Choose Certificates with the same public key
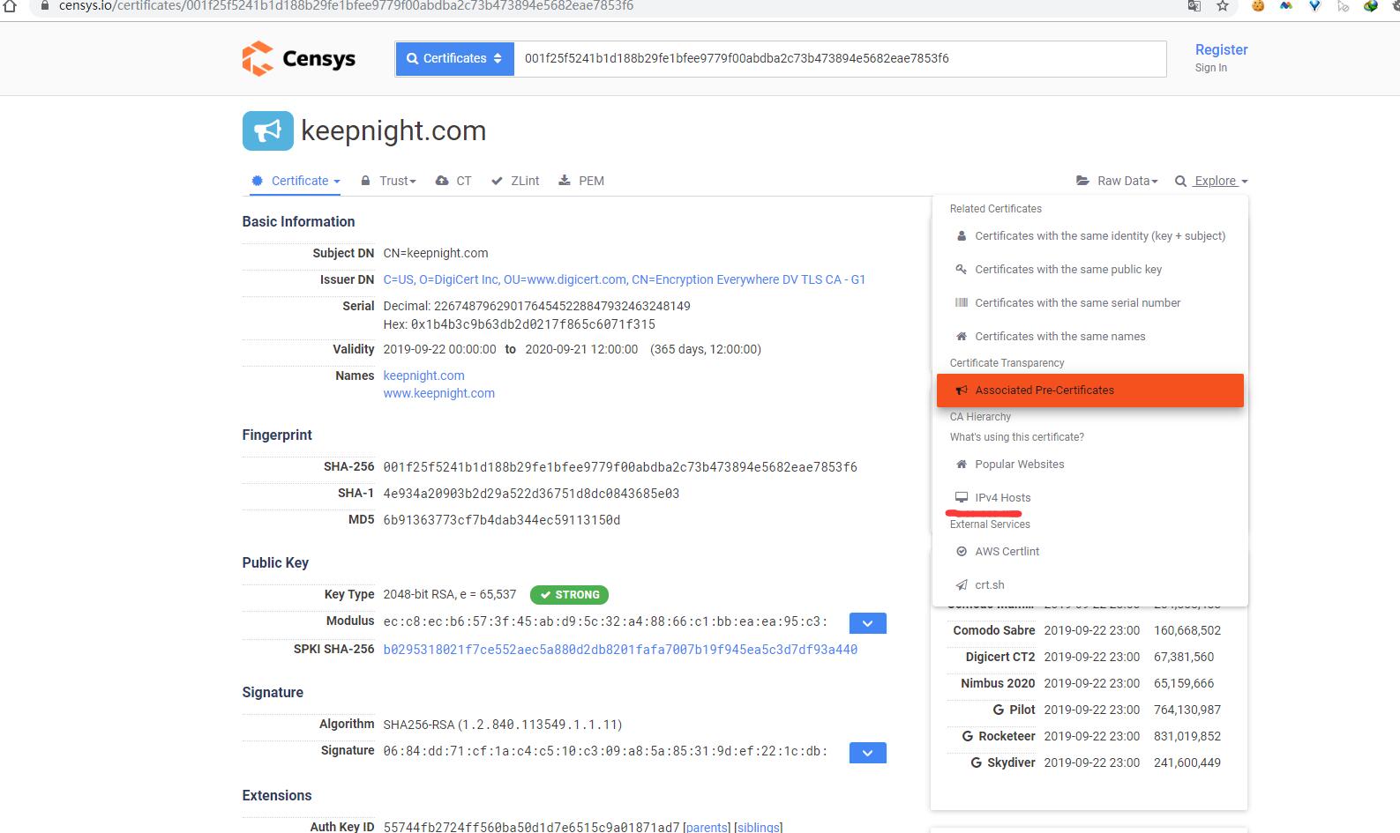This screenshot has height=833, width=1400. coord(1090,270)
